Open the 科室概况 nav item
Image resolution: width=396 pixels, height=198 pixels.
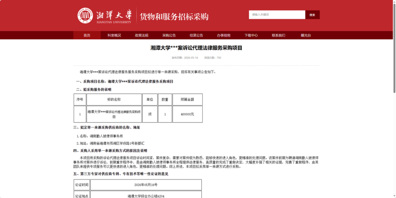pyautogui.click(x=114, y=35)
